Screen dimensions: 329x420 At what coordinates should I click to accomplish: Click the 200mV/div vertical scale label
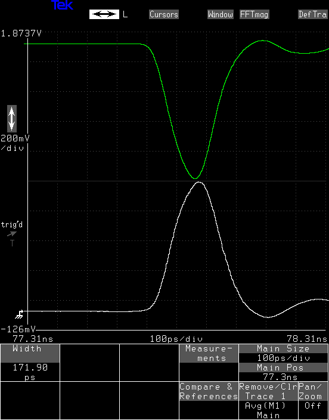[14, 143]
